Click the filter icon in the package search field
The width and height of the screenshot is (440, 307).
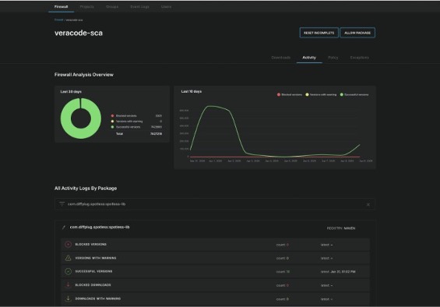[62, 204]
